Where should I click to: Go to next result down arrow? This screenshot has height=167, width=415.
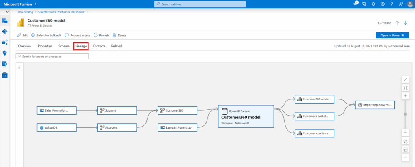tap(405, 23)
